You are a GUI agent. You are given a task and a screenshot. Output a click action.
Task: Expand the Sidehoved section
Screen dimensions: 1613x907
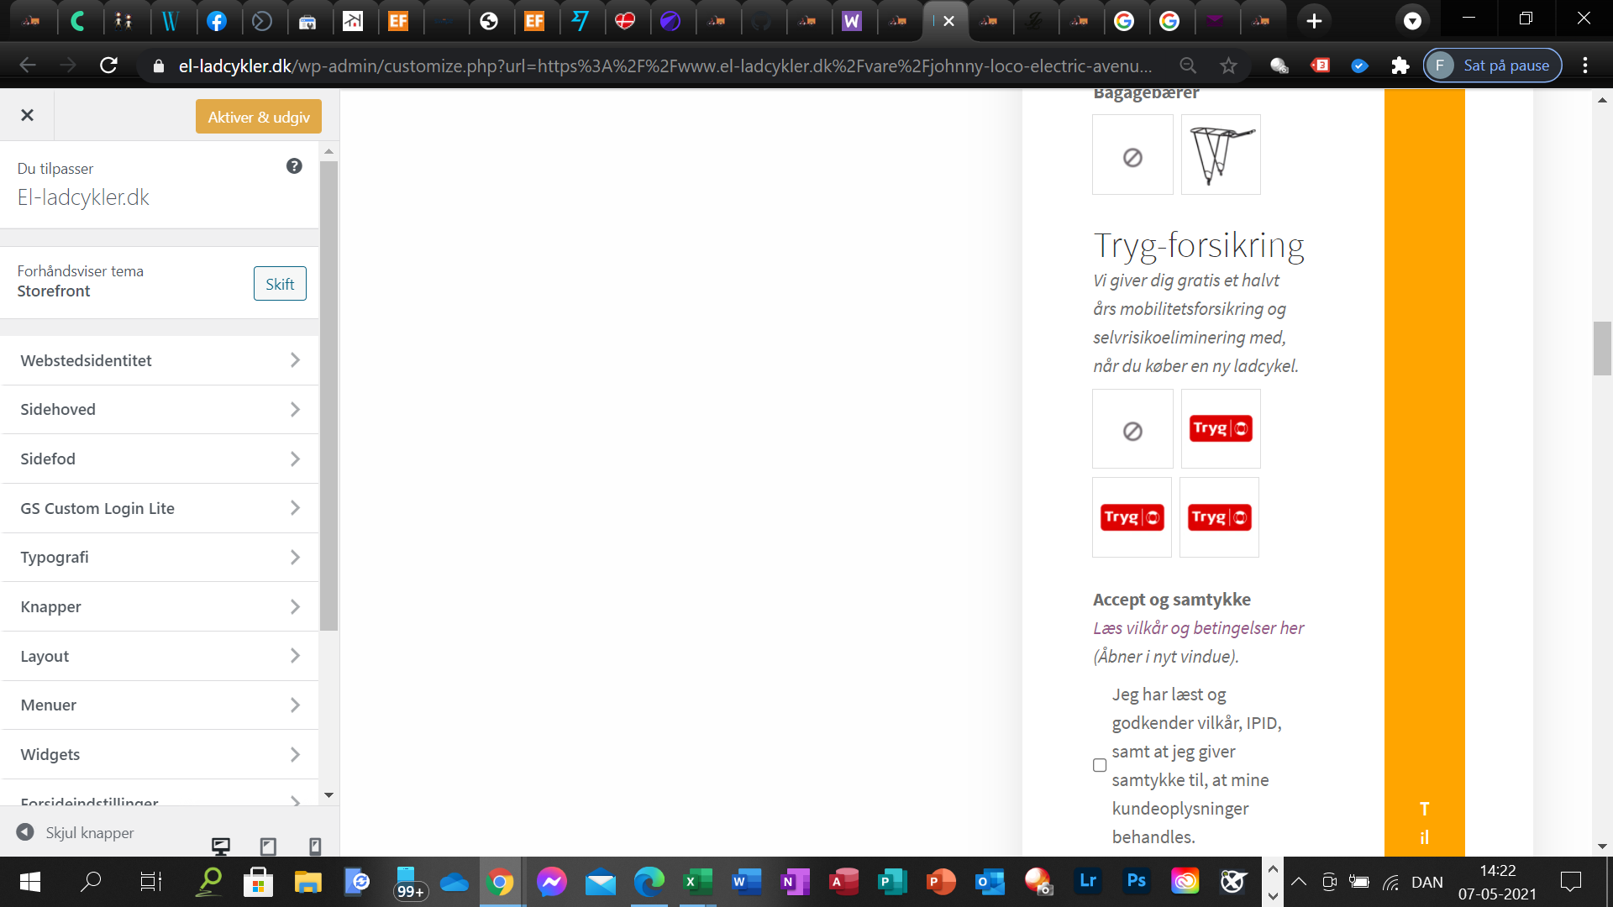160,410
